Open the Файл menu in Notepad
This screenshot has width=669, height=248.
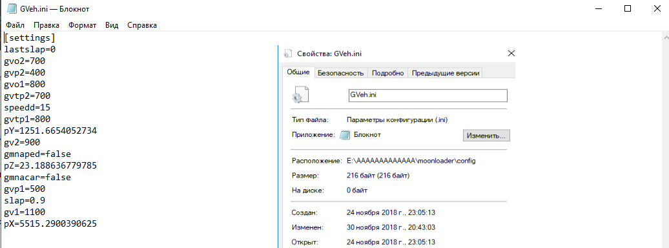click(x=15, y=25)
